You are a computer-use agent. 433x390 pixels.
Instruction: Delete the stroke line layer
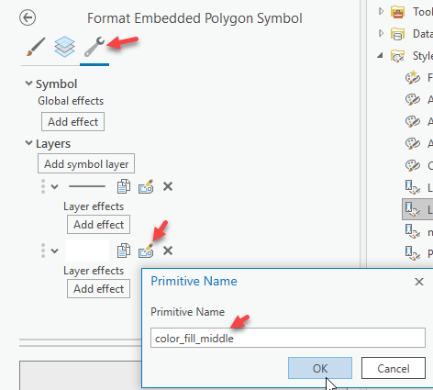click(168, 186)
